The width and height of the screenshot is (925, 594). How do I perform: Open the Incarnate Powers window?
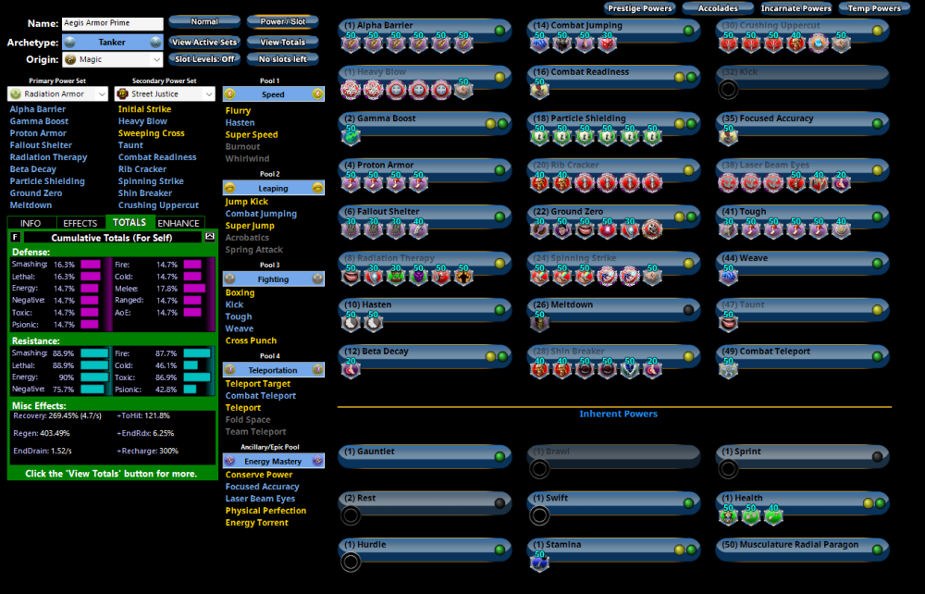pos(796,8)
